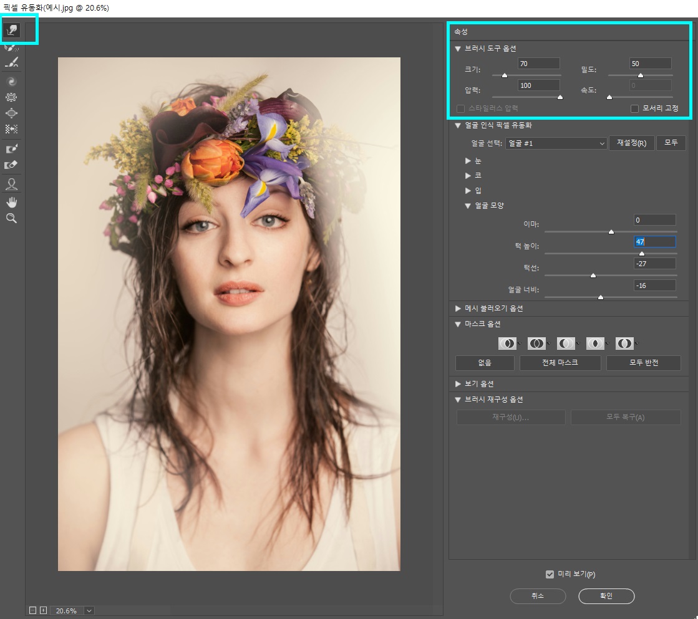This screenshot has height=619, width=698.
Task: Expand the 코 section
Action: [x=468, y=176]
